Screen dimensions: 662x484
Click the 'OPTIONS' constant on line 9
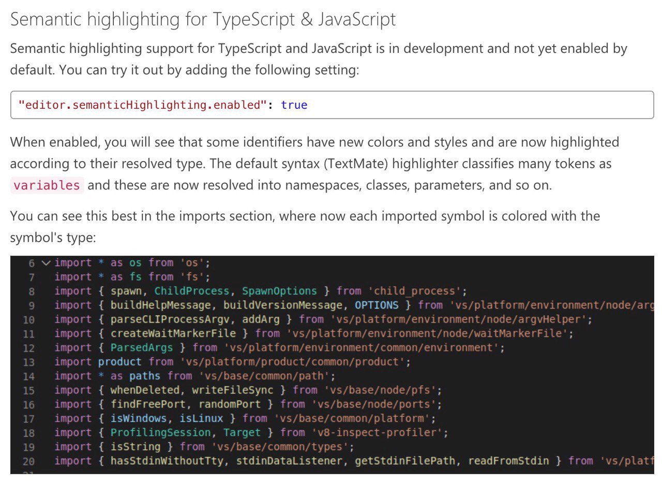(377, 305)
